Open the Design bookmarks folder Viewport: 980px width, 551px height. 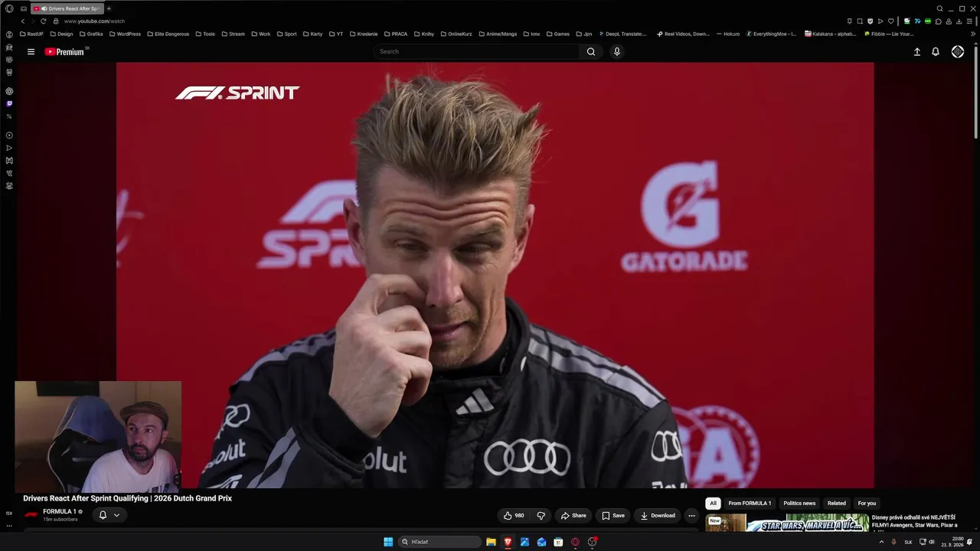pyautogui.click(x=61, y=34)
